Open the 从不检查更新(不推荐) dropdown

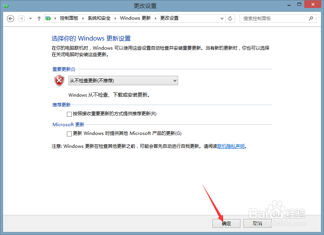tap(123, 81)
